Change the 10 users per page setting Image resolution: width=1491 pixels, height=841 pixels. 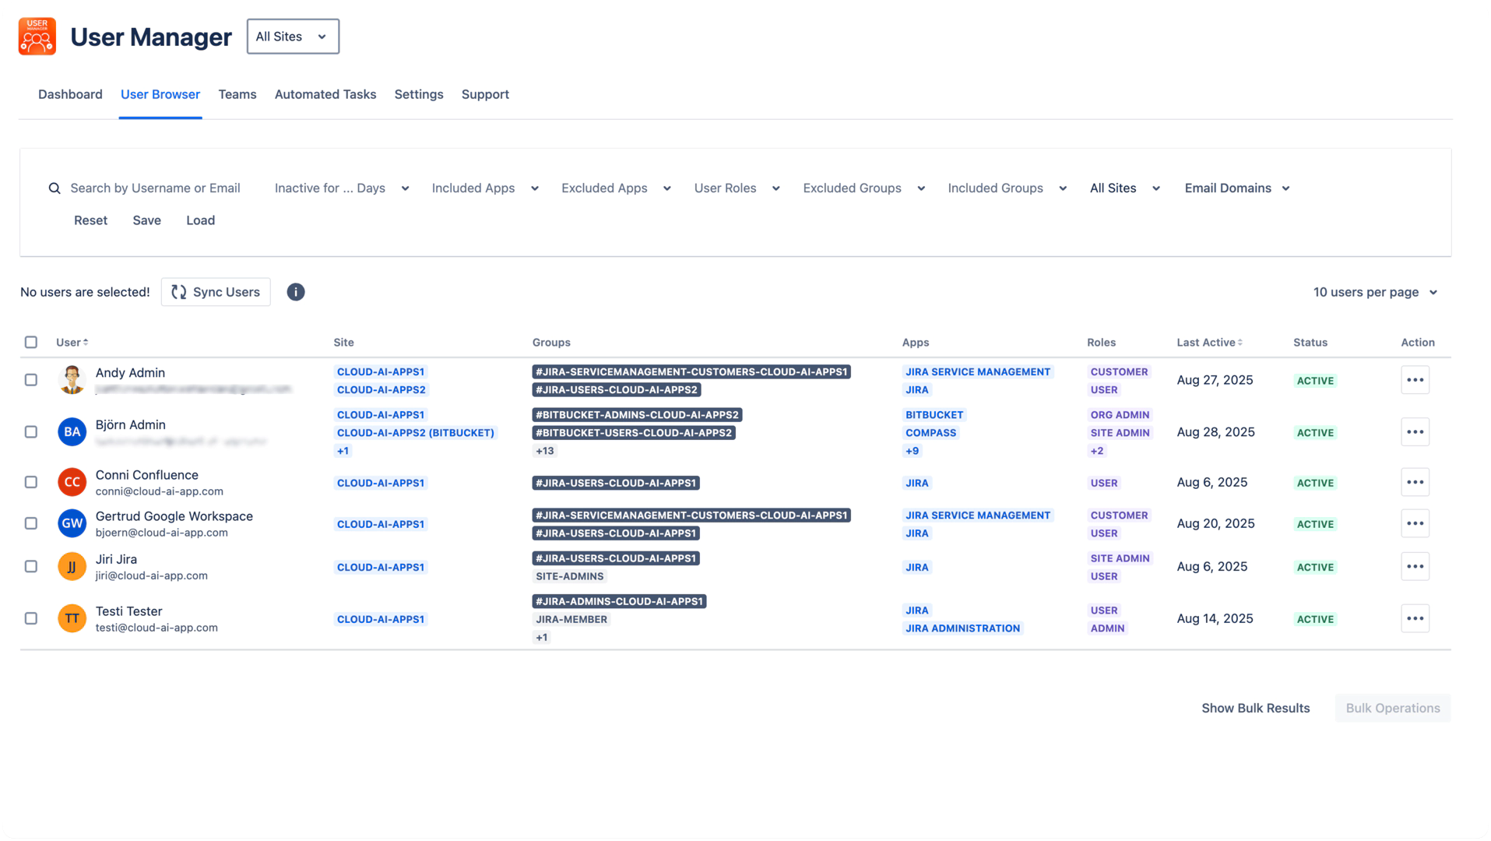coord(1374,292)
